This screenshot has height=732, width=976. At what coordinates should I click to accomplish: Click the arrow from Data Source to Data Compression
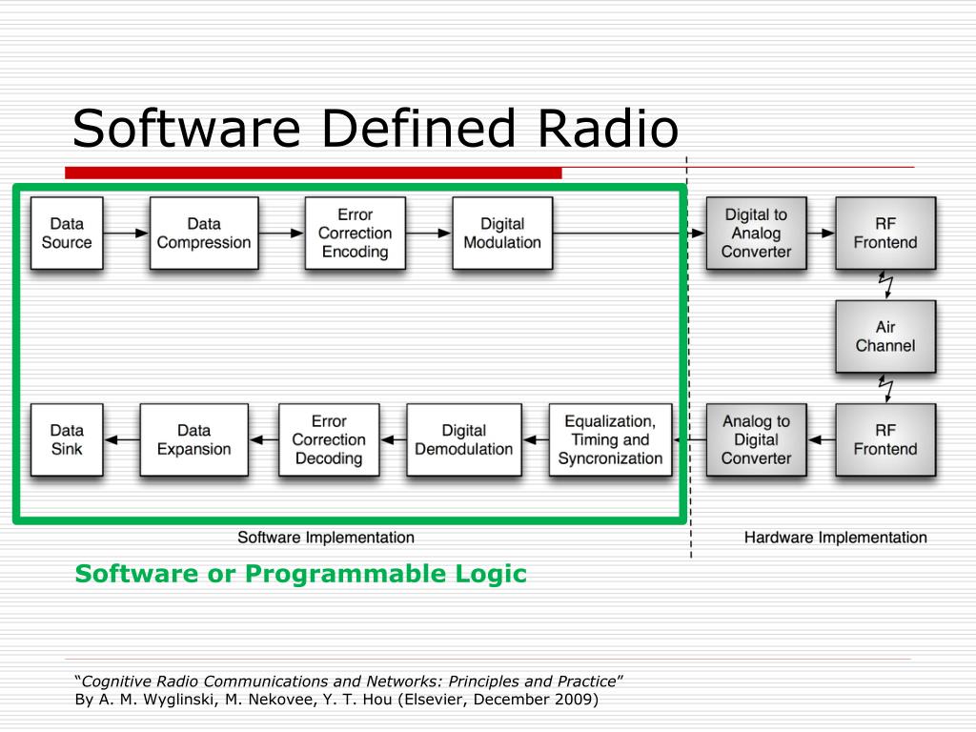(127, 234)
